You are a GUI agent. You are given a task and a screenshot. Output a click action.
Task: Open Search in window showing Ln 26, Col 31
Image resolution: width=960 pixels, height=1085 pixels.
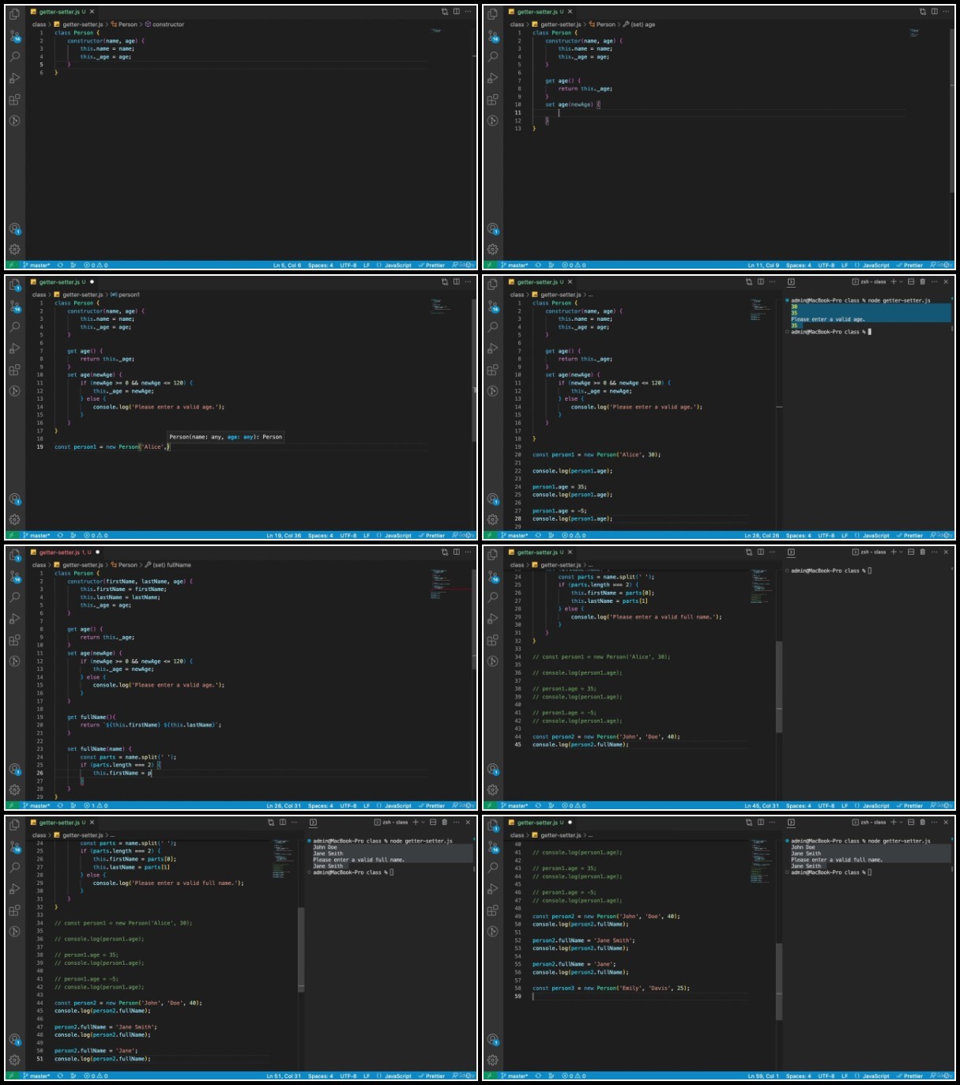pyautogui.click(x=15, y=597)
